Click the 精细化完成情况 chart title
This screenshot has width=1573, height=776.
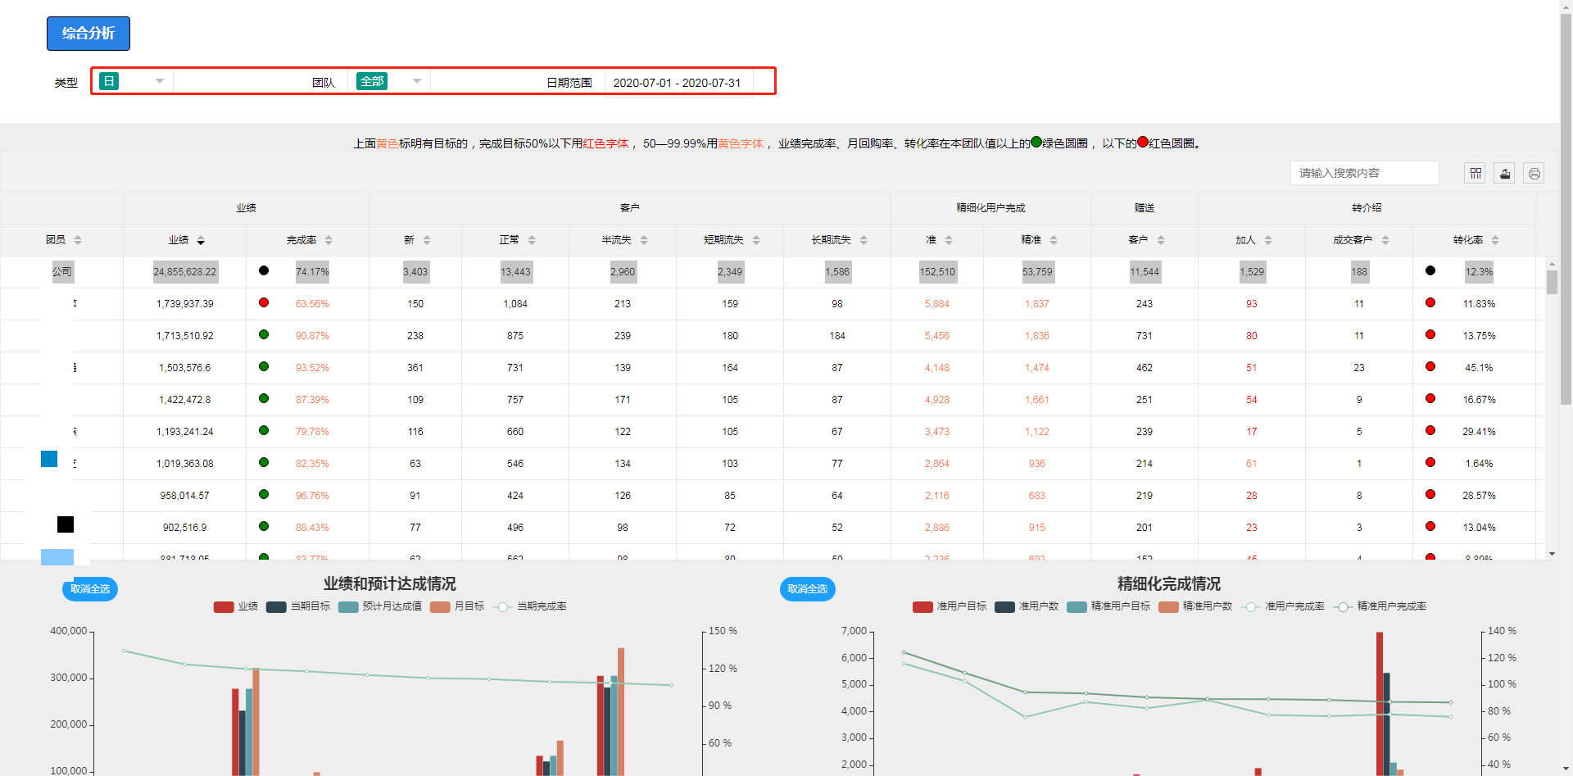1169,584
